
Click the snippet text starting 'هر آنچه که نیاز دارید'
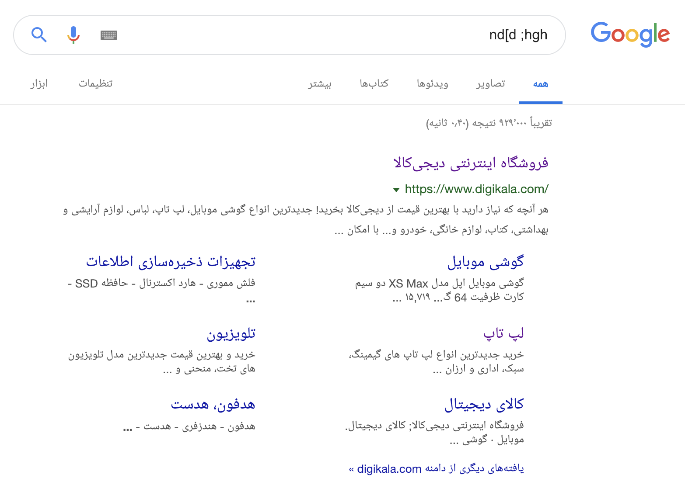tap(306, 220)
